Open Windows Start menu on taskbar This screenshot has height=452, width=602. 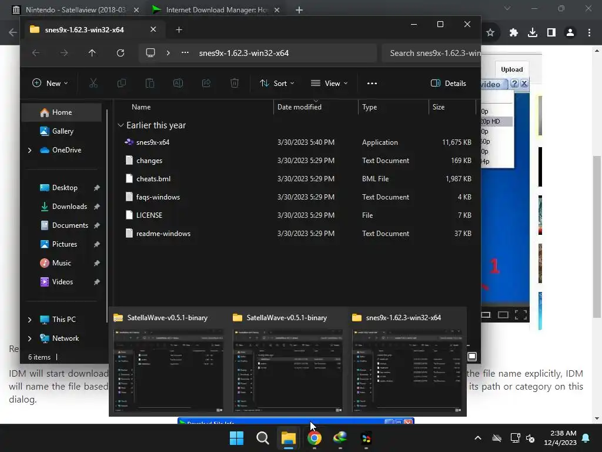click(x=236, y=438)
